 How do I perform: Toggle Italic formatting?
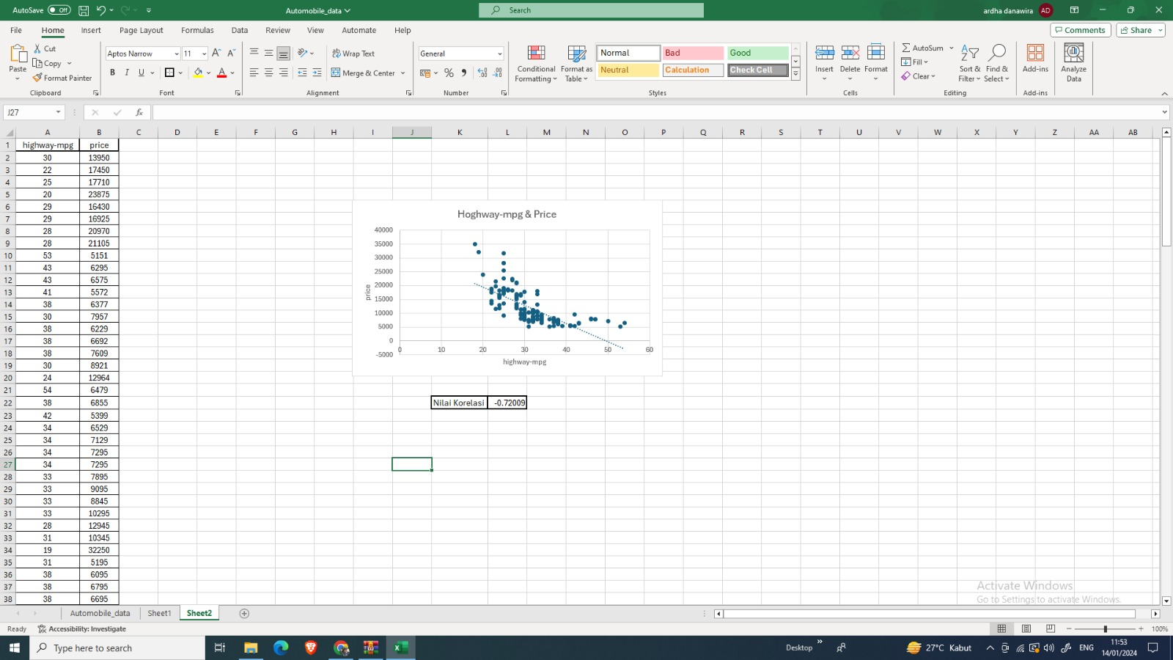127,73
